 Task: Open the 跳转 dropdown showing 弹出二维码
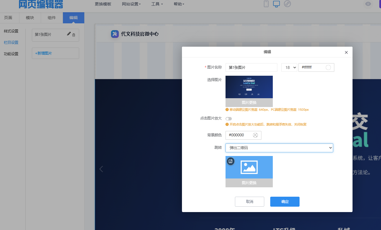[279, 148]
